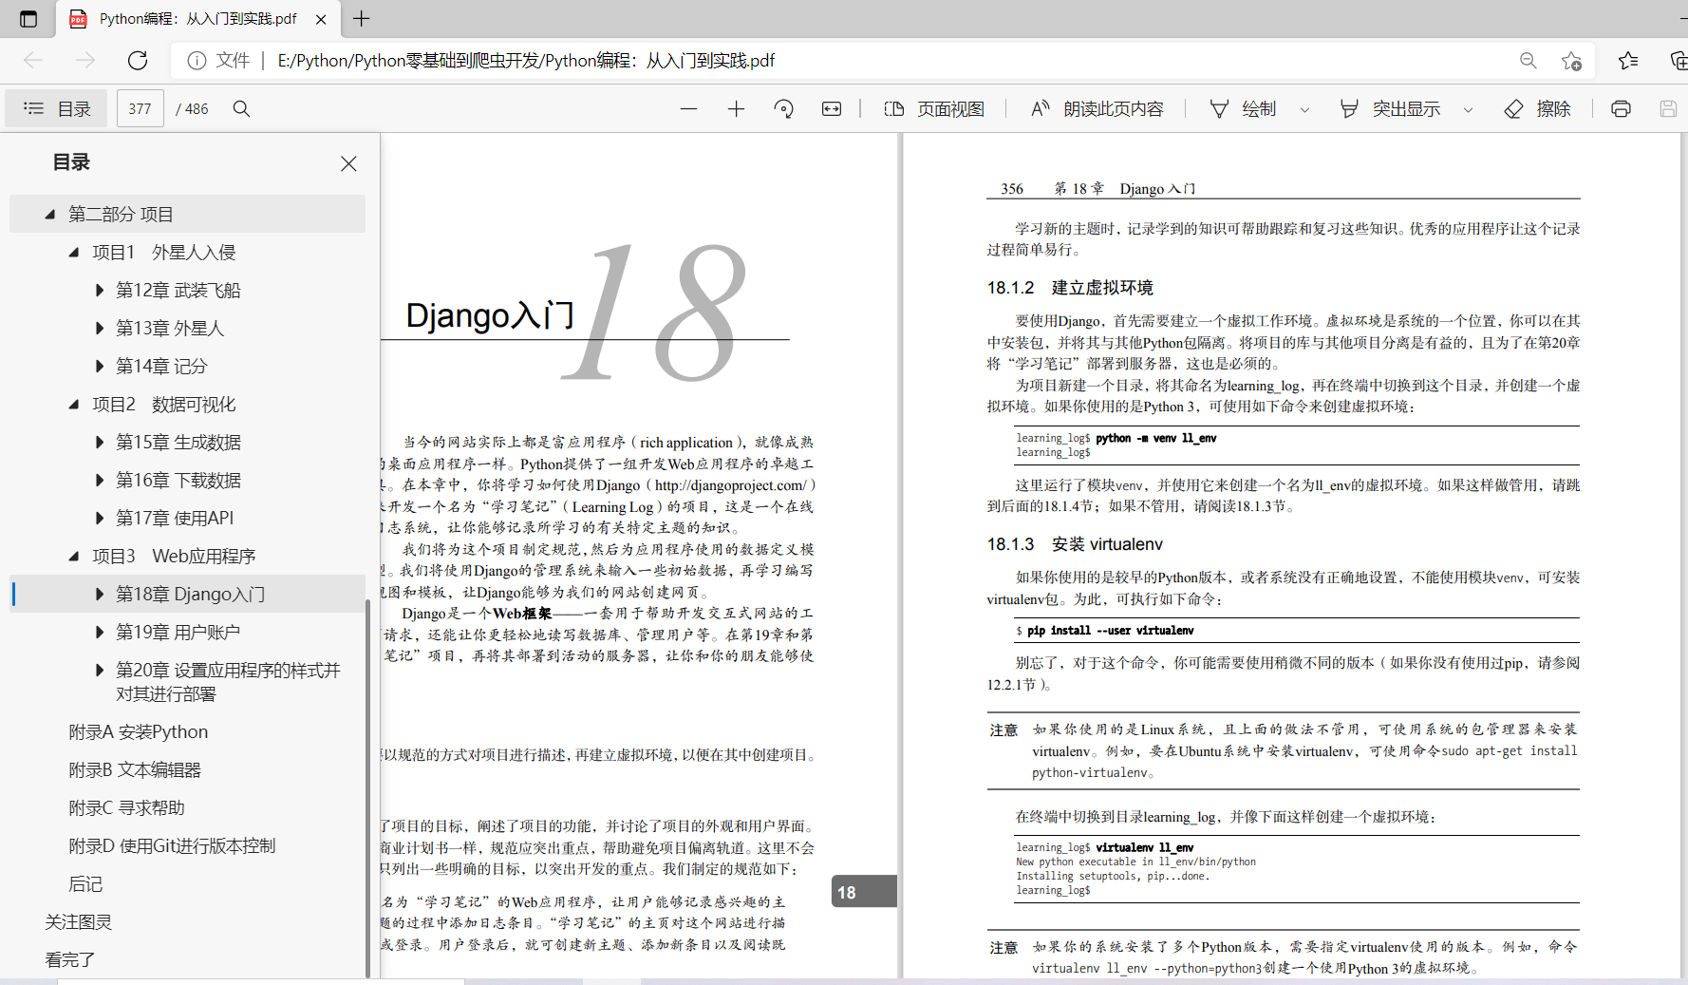Viewport: 1688px width, 985px height.
Task: Click the Django入门 chapter title
Action: tap(490, 315)
